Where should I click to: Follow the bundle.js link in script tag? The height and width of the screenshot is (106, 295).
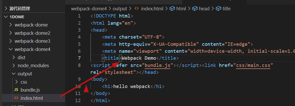click(157, 65)
